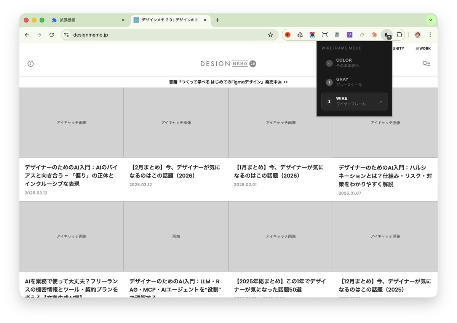Image resolution: width=457 pixels, height=323 pixels.
Task: Click the Wireframe Mode extension icon
Action: tap(387, 35)
